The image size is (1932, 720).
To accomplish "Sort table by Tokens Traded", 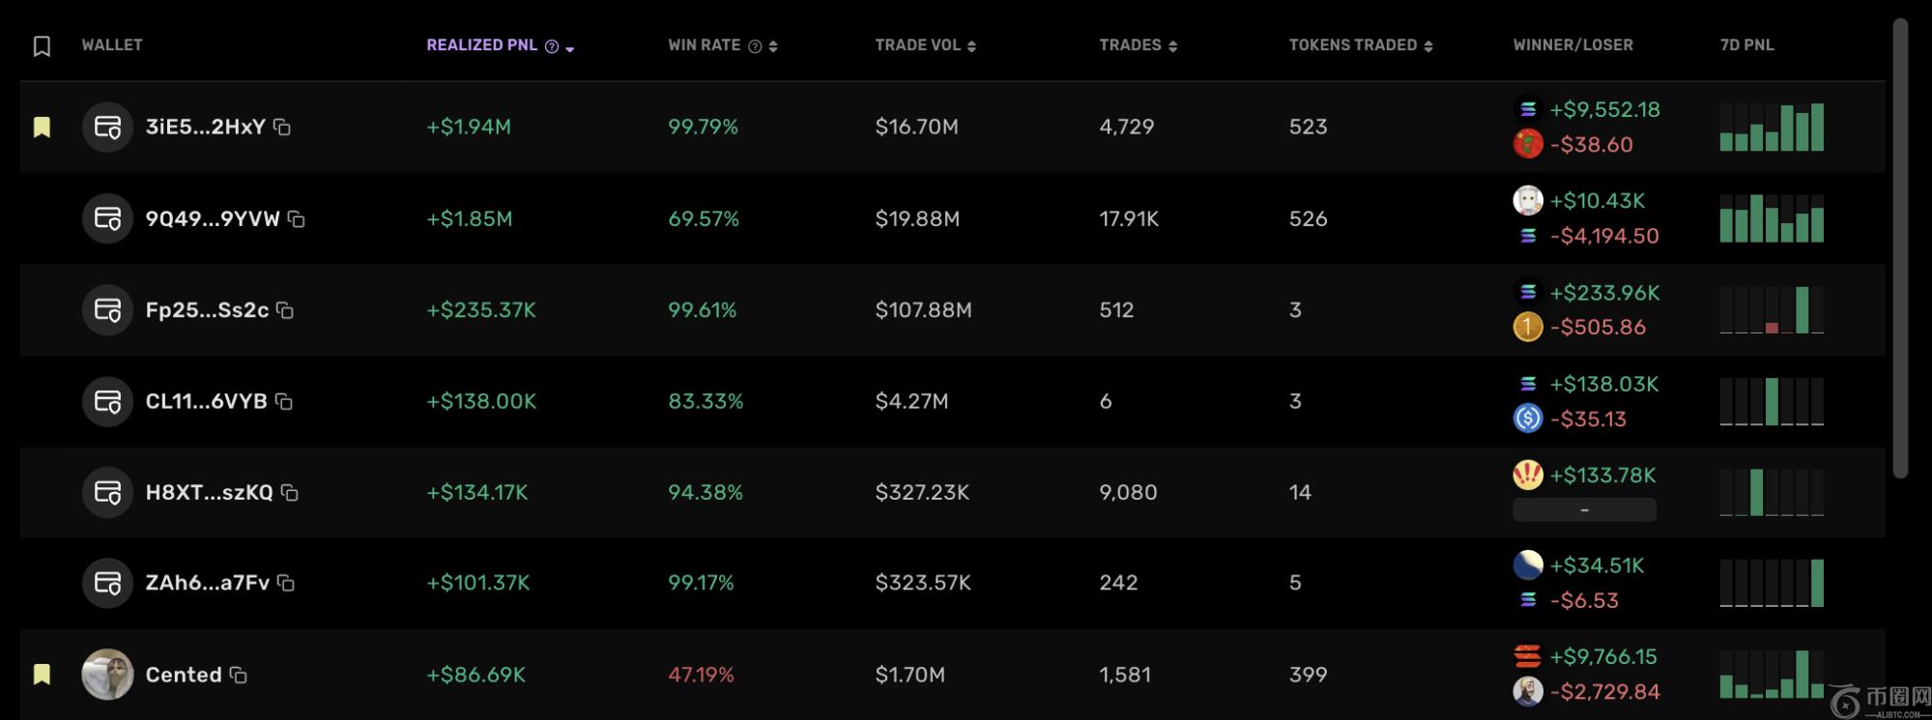I will [x=1360, y=45].
